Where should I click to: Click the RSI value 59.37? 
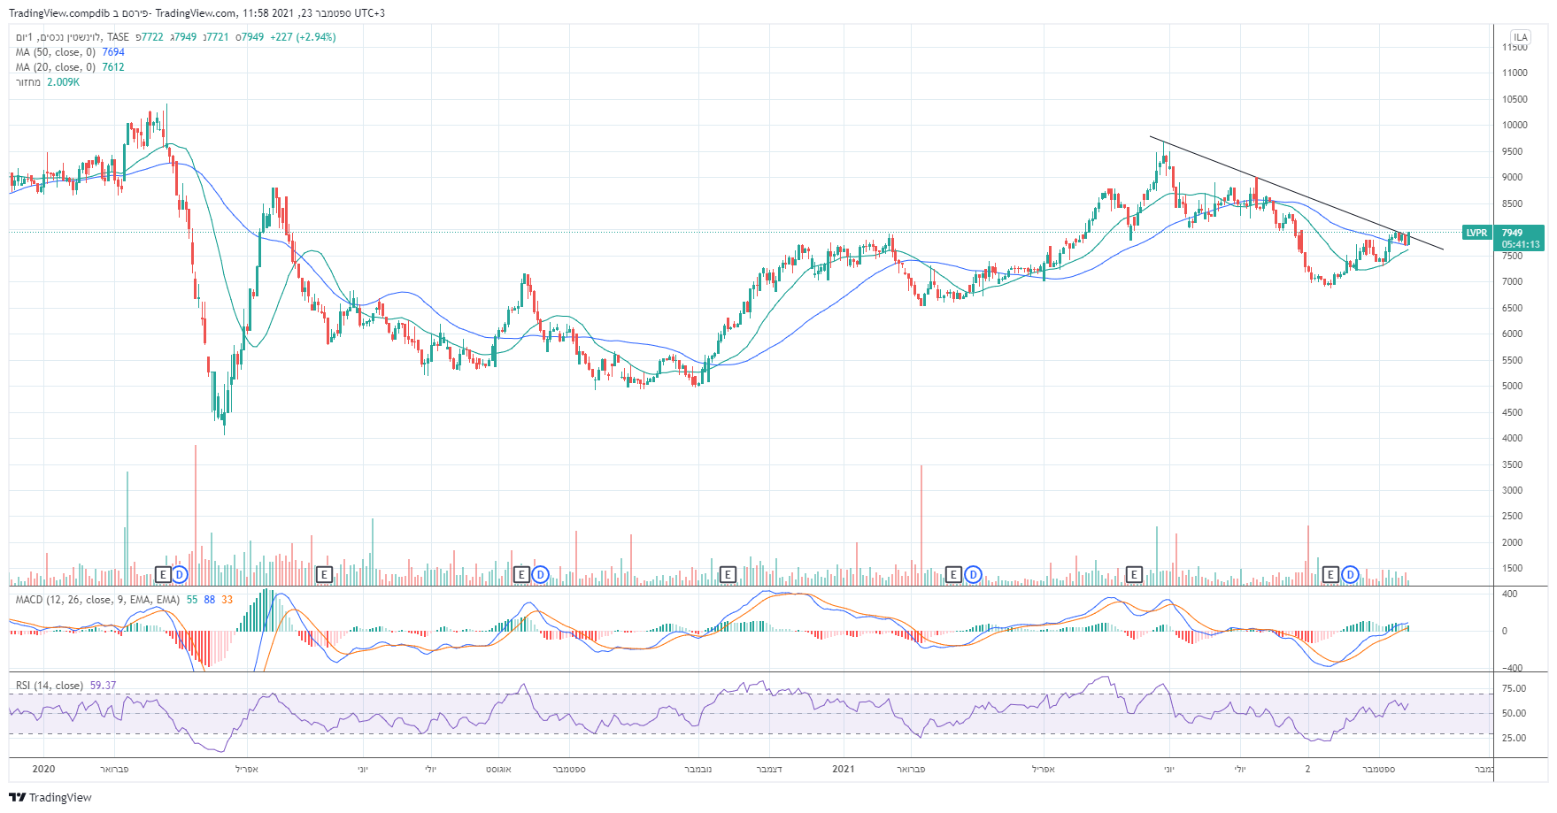[x=103, y=686]
